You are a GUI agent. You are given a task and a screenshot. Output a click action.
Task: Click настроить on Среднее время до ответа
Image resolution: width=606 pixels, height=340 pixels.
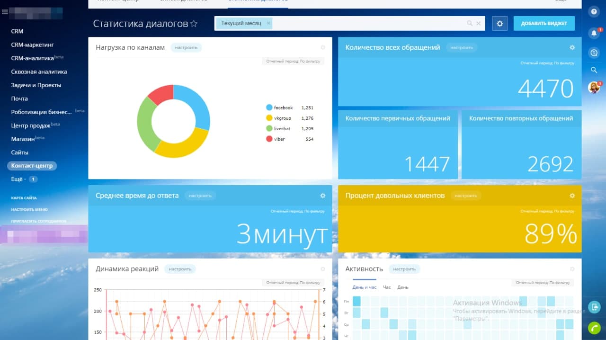tap(200, 196)
